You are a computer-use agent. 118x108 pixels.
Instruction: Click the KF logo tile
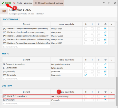[4, 11]
